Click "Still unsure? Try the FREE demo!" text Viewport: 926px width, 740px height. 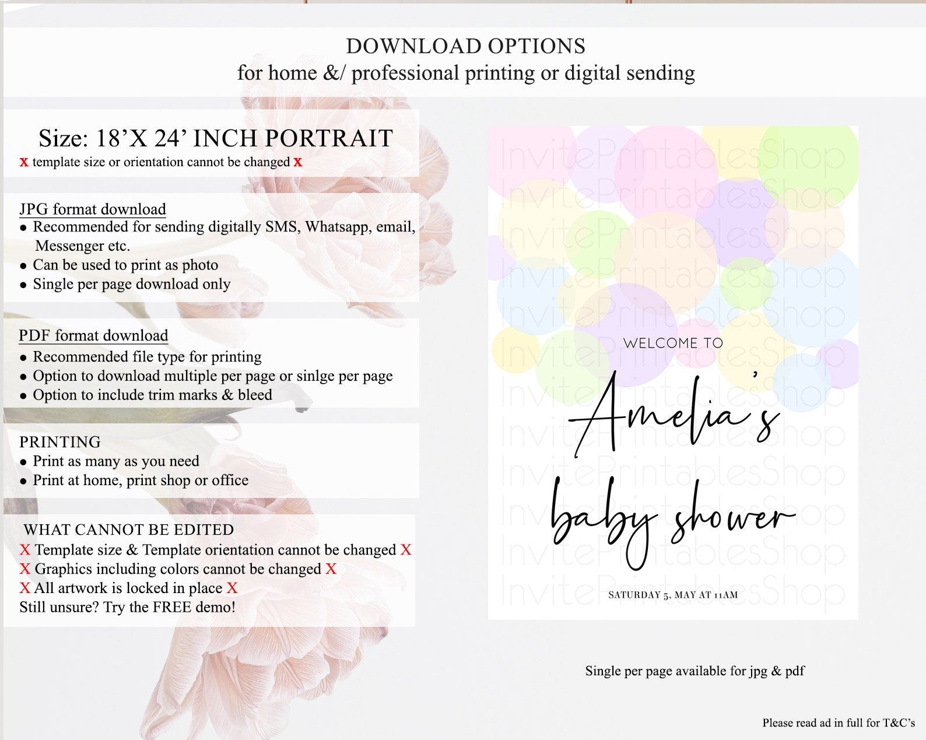click(128, 608)
